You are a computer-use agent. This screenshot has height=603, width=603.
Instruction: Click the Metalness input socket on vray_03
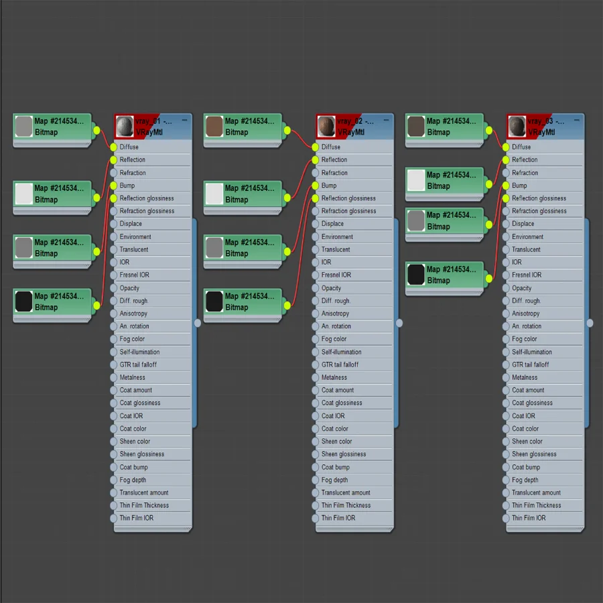click(506, 378)
